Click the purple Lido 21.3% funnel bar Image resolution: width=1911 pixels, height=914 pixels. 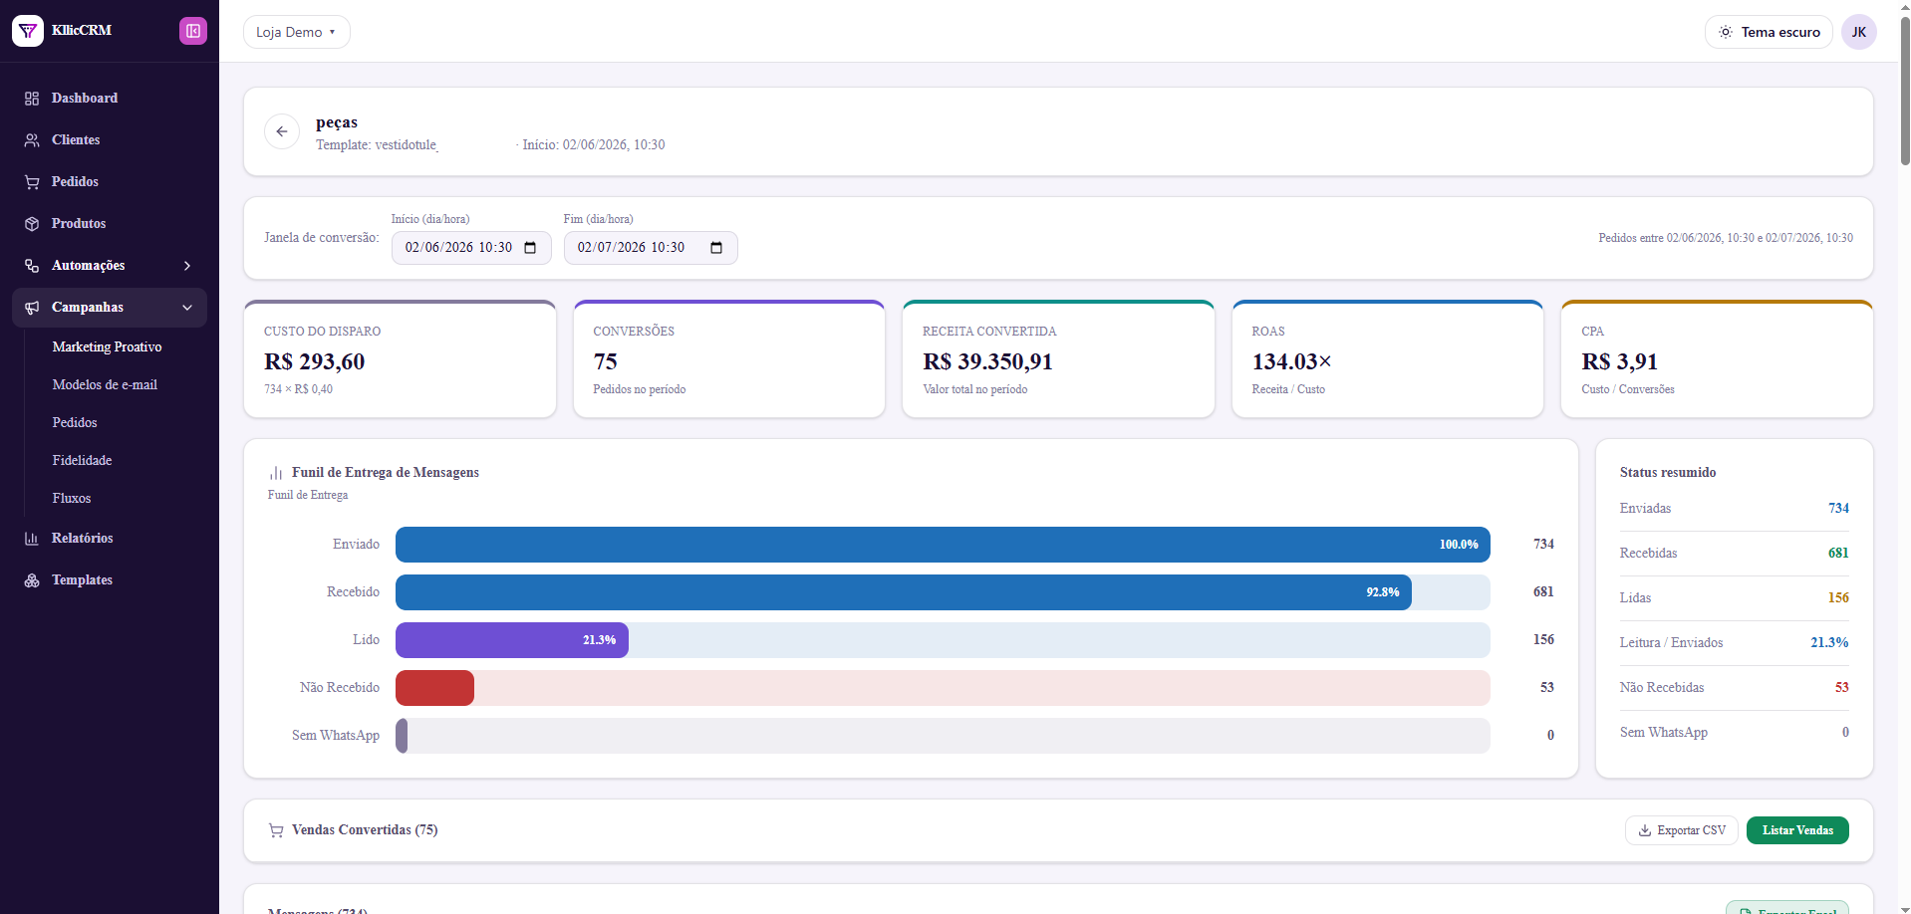point(512,640)
